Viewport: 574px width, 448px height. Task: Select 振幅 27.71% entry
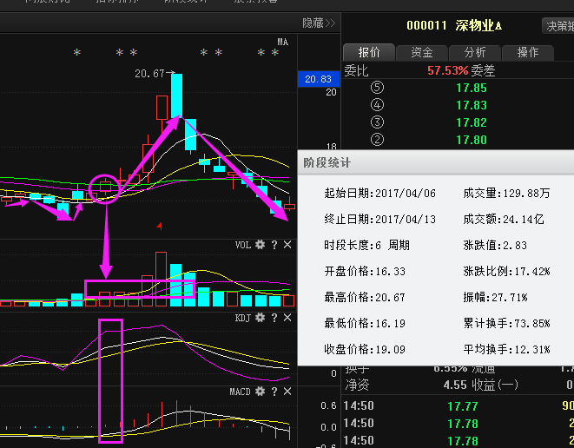[x=495, y=297]
